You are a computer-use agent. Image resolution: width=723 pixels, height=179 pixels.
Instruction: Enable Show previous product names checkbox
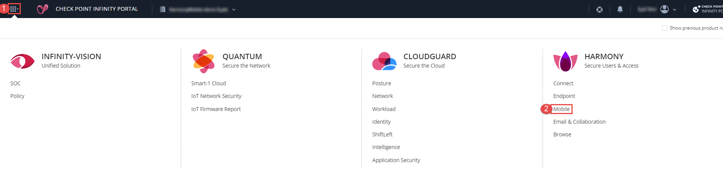(664, 28)
